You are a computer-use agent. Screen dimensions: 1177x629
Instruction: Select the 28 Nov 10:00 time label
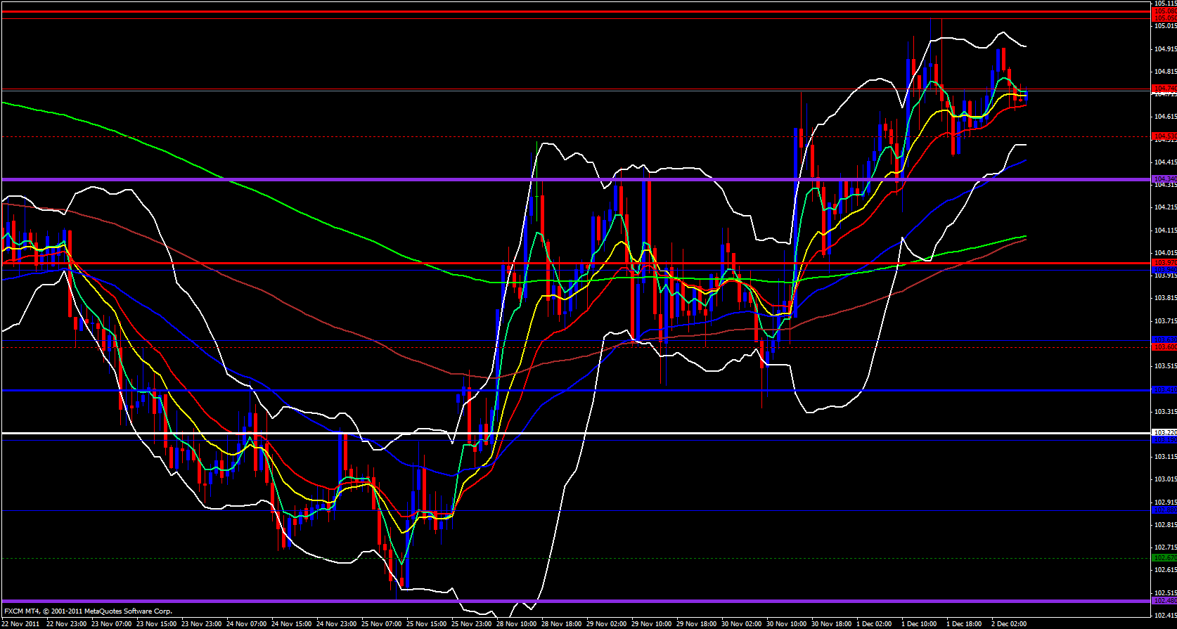pos(517,624)
